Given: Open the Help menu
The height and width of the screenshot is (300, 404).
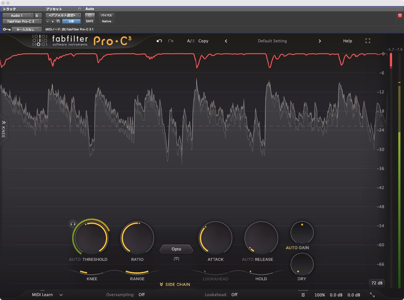Looking at the screenshot, I should 347,41.
